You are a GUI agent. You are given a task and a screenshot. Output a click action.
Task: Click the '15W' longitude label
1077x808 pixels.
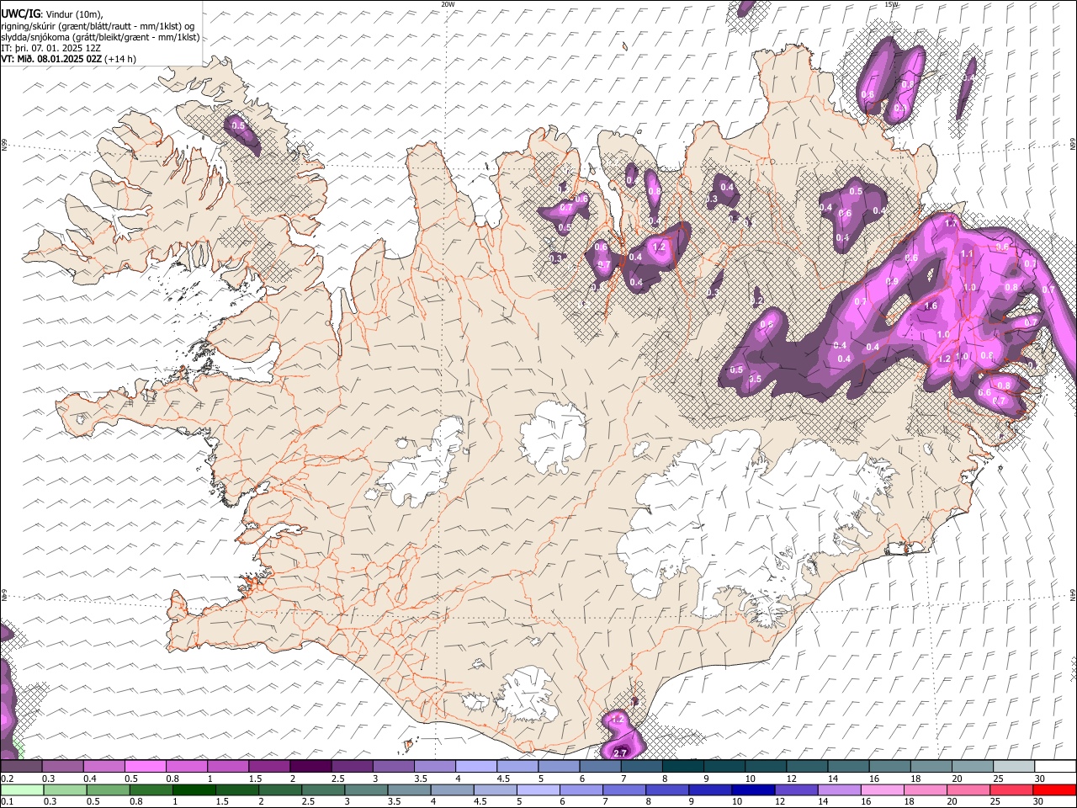(891, 4)
